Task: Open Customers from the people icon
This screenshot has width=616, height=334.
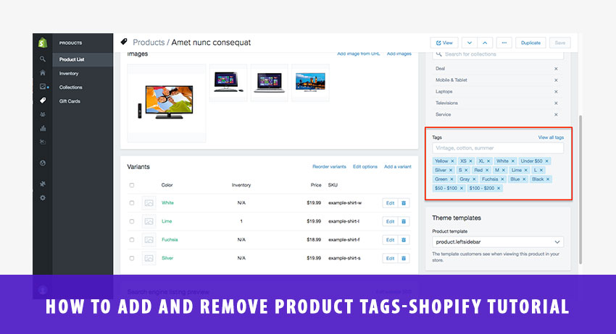Action: click(x=43, y=114)
